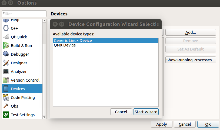
Task: Open the Designer brush icon
Action: [x=6, y=63]
